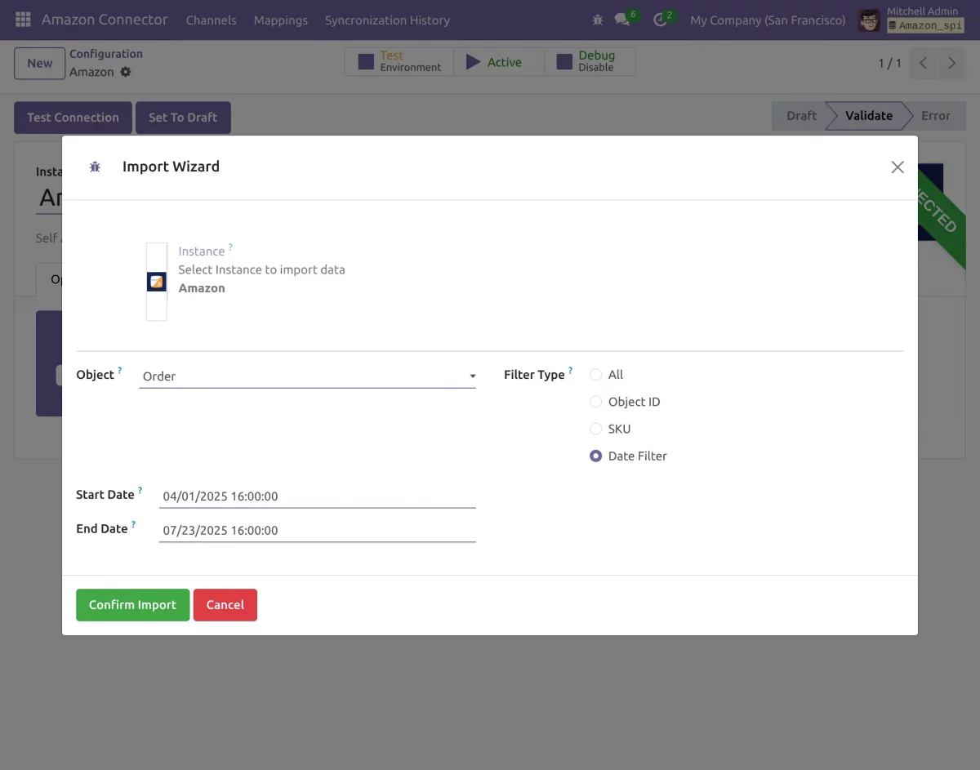The image size is (980, 770).
Task: Click help tooltip mark beside End Date
Action: [133, 524]
